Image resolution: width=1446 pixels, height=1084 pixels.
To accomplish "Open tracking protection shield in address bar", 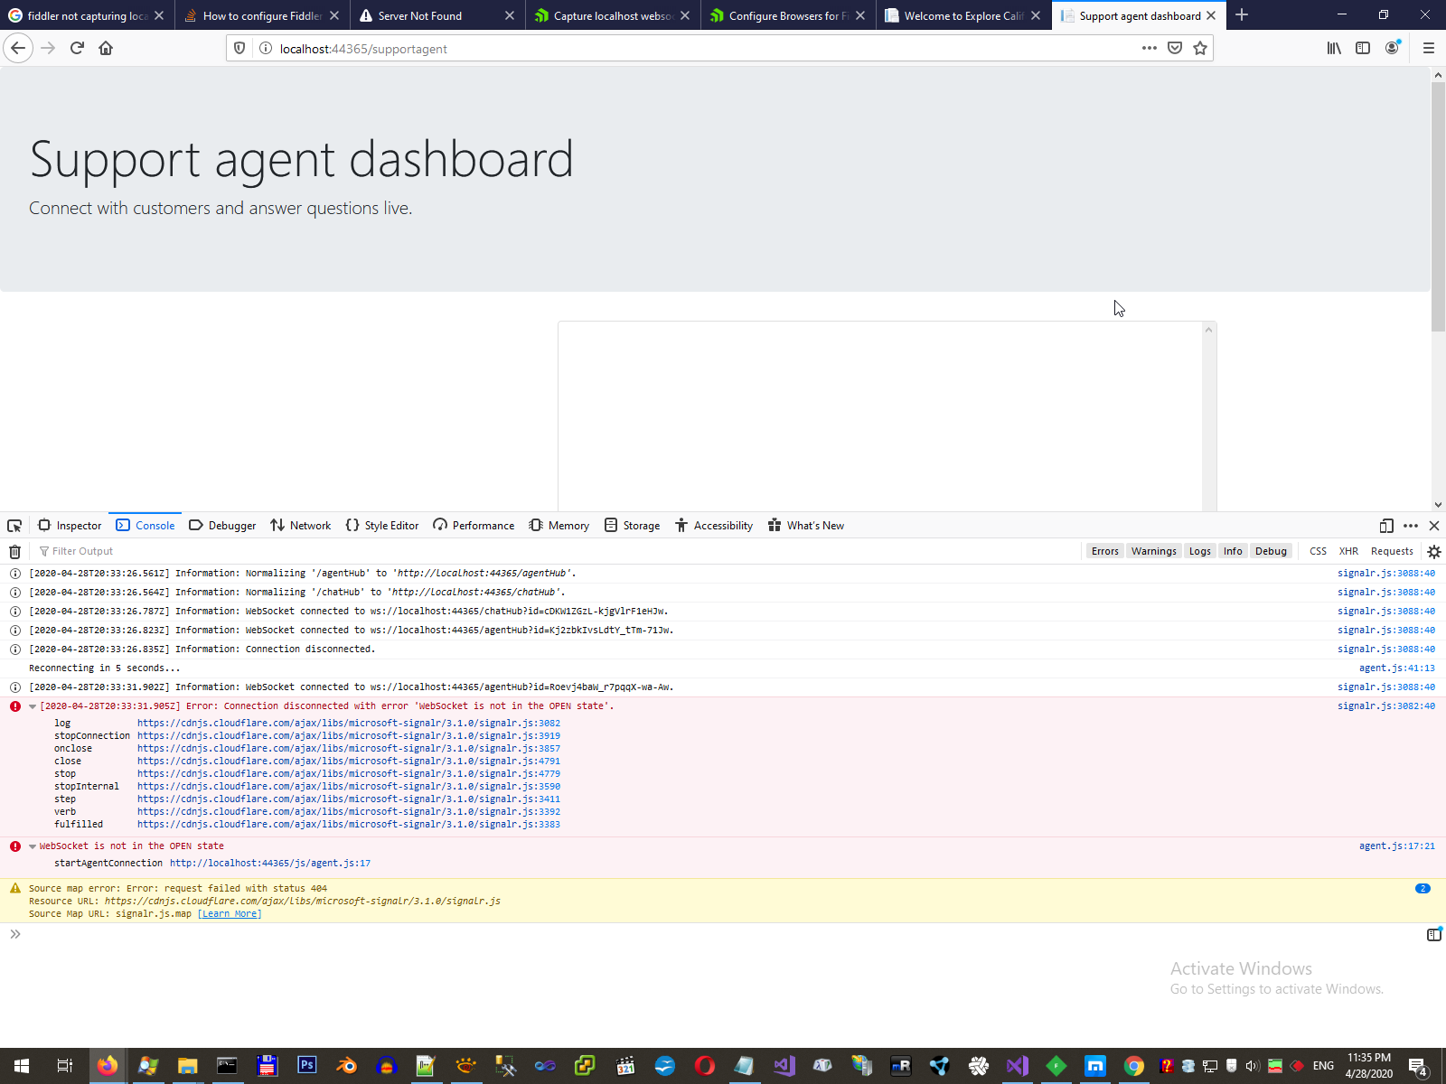I will [x=239, y=48].
